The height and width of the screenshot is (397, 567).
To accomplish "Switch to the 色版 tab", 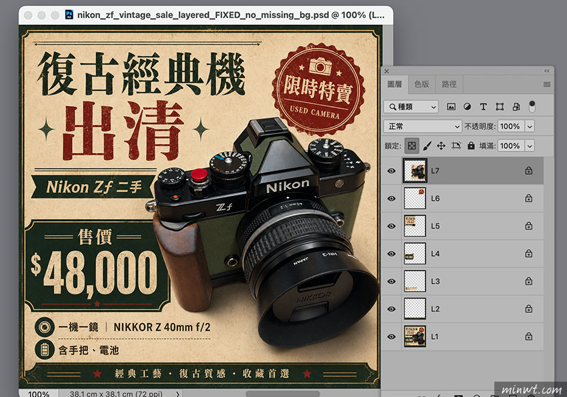I will click(x=422, y=84).
